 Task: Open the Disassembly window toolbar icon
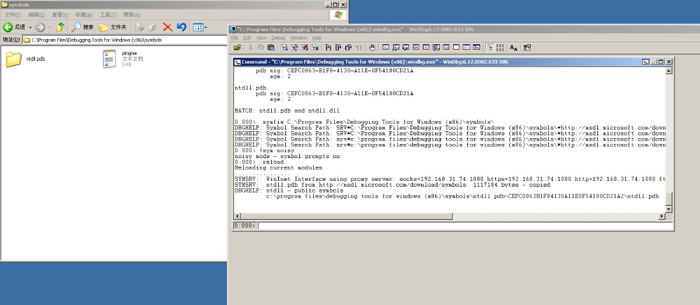[446, 47]
